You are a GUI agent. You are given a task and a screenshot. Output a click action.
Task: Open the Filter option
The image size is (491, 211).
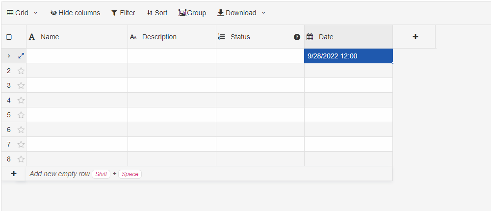(123, 13)
